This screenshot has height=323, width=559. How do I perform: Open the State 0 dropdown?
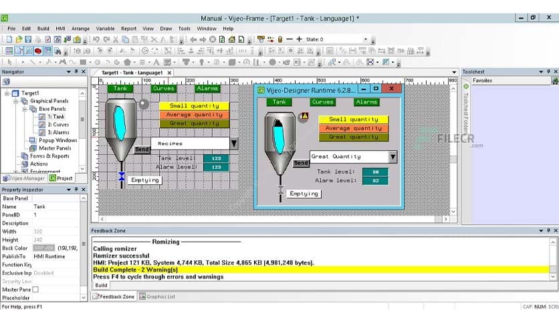point(365,39)
